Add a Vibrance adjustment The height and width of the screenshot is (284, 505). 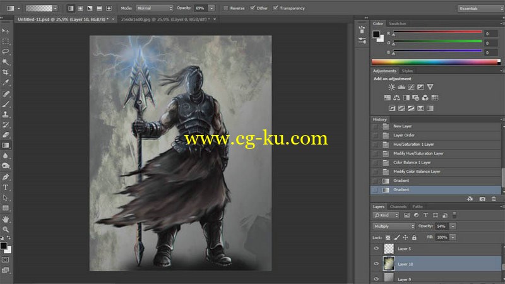pyautogui.click(x=430, y=87)
